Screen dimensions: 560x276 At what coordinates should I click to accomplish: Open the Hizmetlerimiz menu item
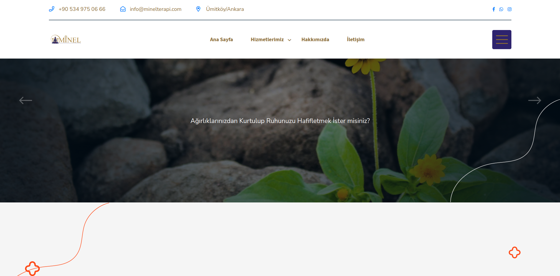(267, 39)
